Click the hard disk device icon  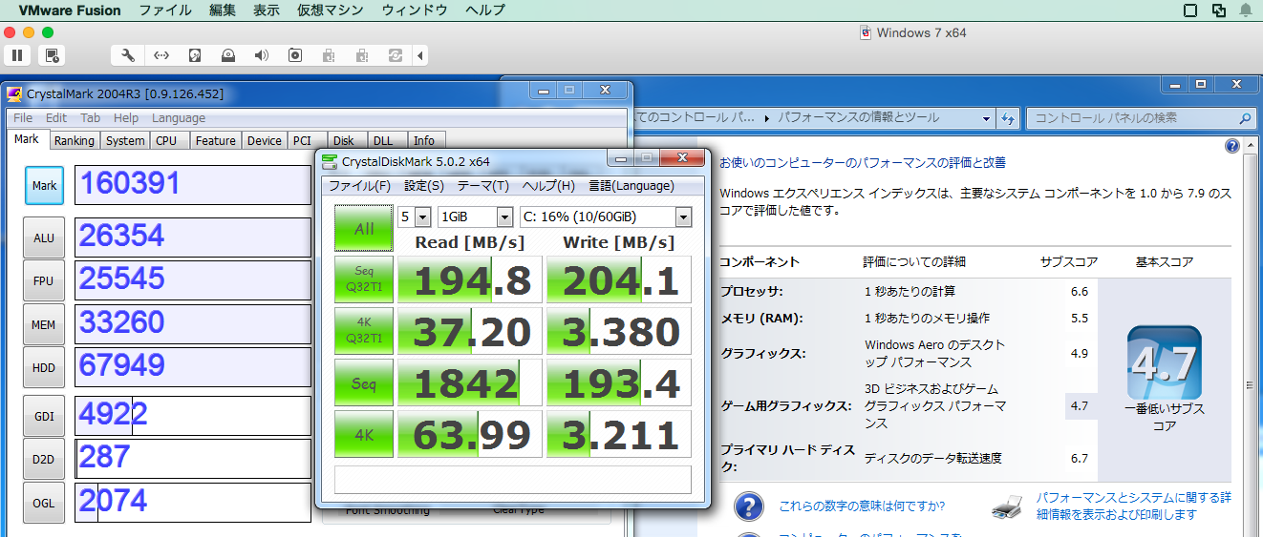click(x=195, y=55)
